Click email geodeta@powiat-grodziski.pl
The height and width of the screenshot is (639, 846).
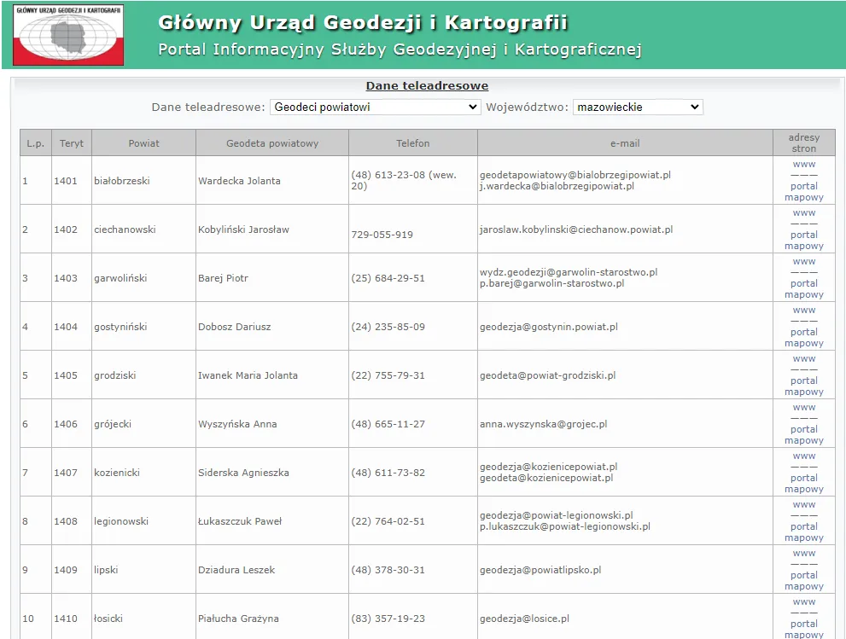[x=547, y=375]
